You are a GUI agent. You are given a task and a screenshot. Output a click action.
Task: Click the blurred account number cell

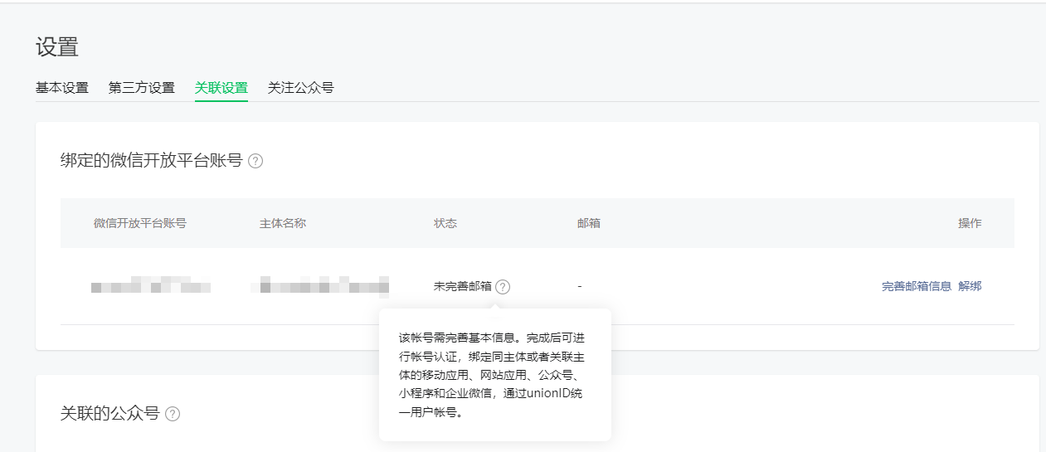(151, 287)
